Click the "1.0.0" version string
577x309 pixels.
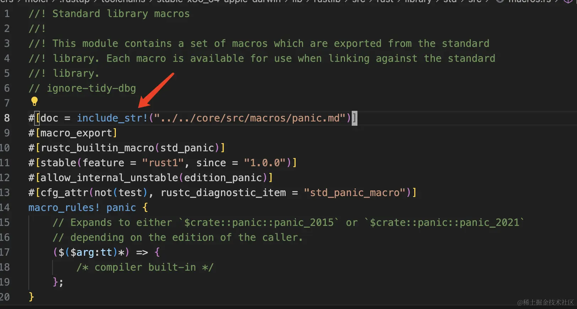click(265, 163)
